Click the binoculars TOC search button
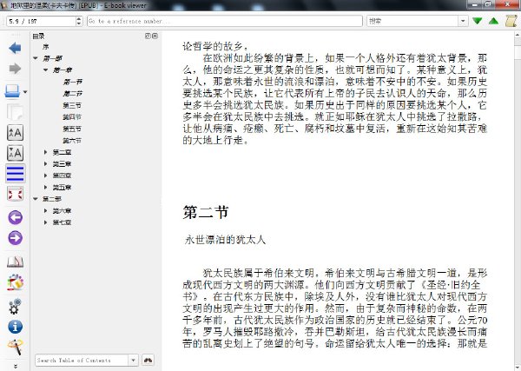This screenshot has width=521, height=371. (x=148, y=360)
